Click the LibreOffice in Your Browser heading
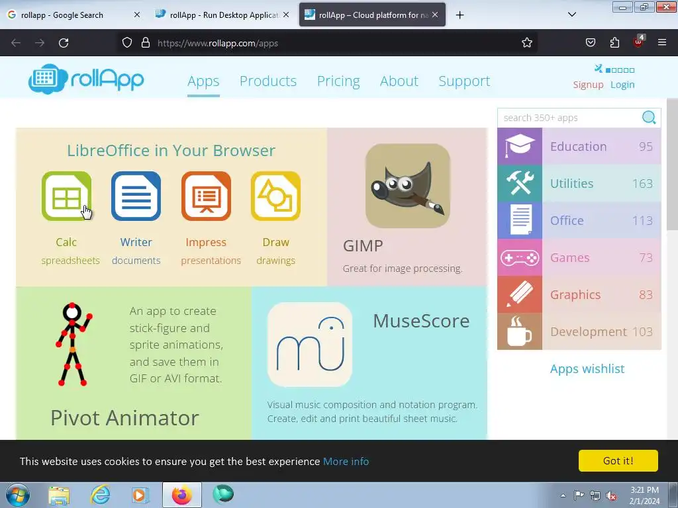Image resolution: width=678 pixels, height=508 pixels. click(x=171, y=151)
